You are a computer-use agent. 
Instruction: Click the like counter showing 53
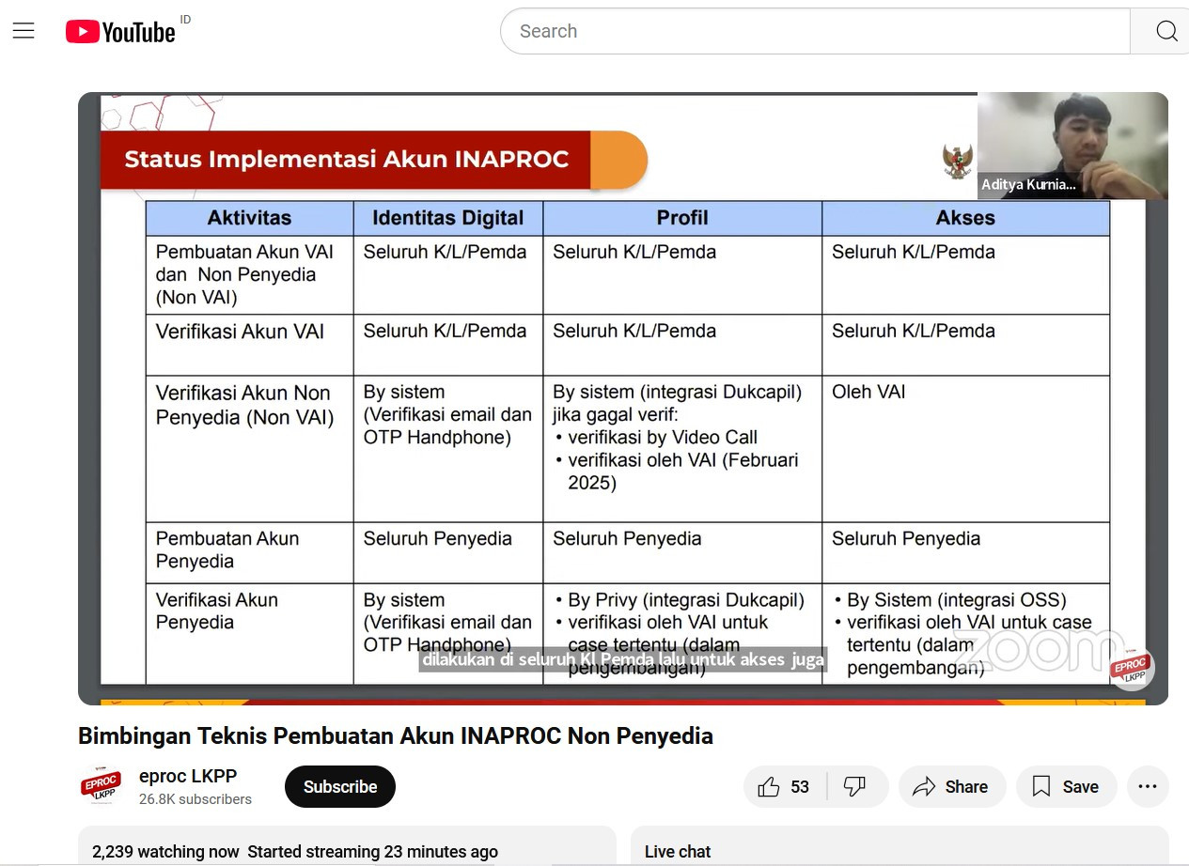[x=798, y=786]
